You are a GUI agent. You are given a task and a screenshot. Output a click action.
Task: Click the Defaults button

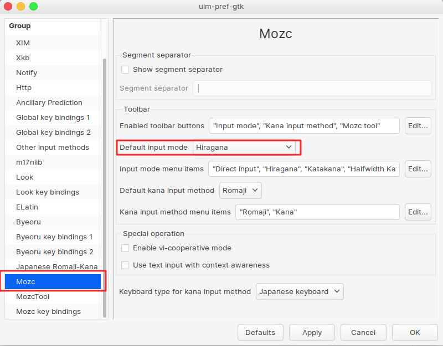pyautogui.click(x=260, y=333)
